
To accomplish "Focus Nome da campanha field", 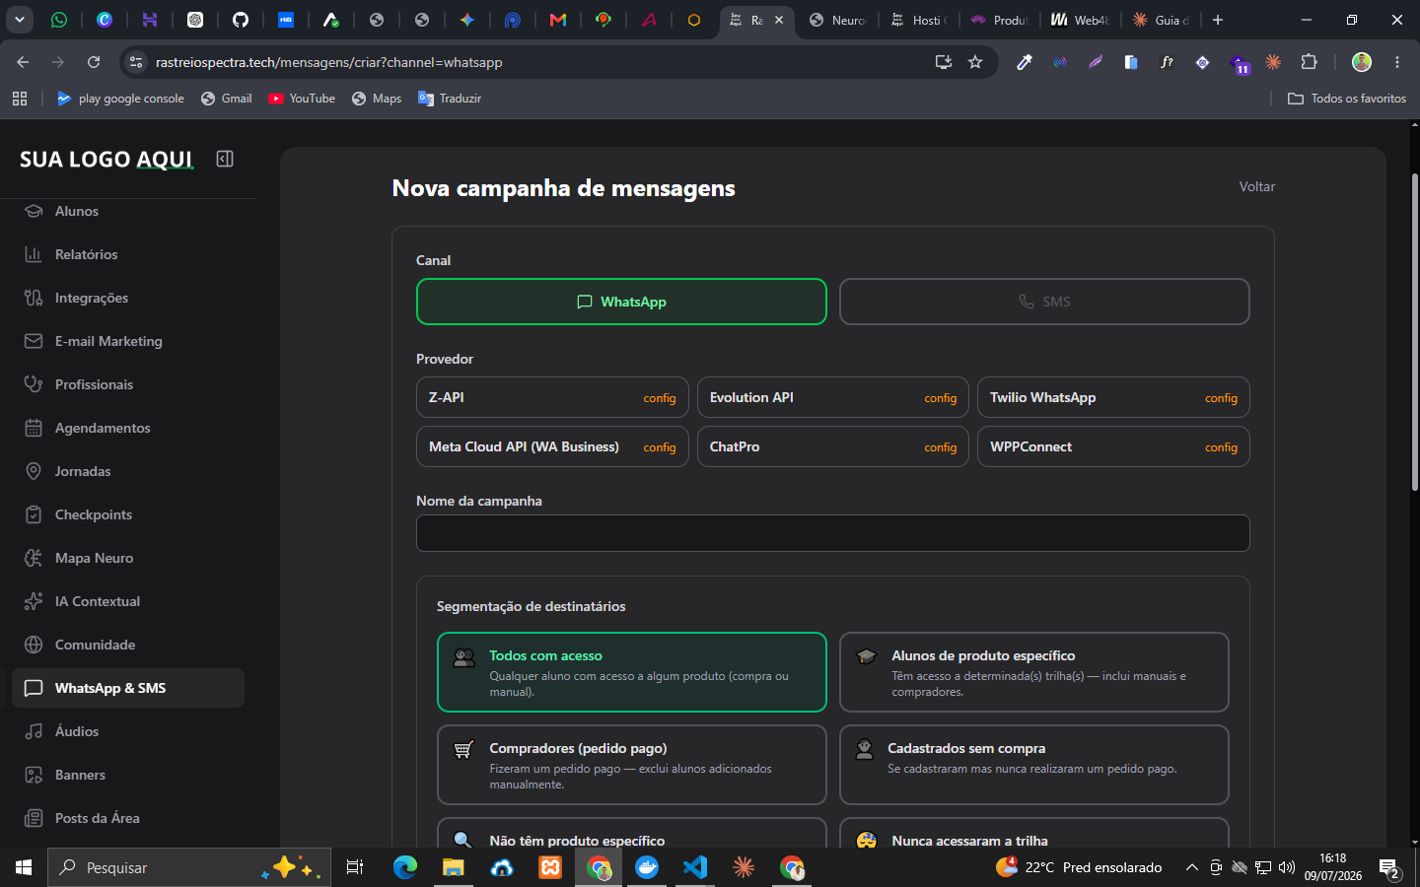I will (833, 533).
